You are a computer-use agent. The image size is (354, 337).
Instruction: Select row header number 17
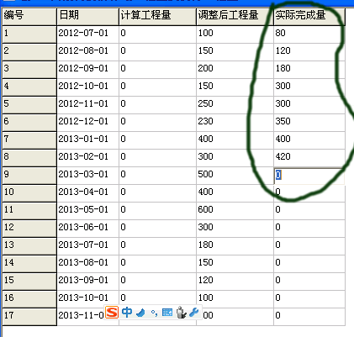tap(29, 317)
